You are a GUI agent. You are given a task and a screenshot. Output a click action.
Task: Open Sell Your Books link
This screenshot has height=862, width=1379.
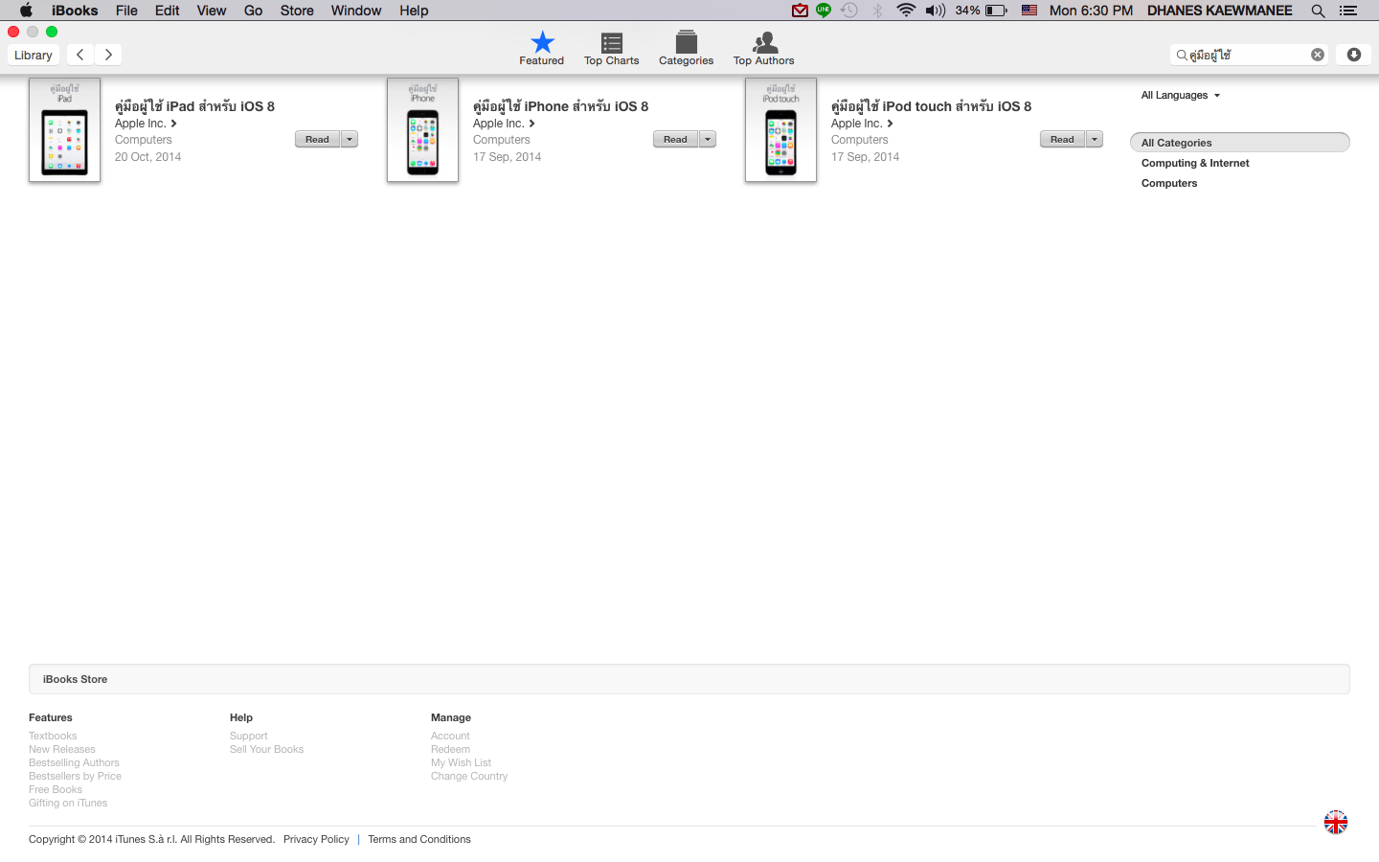pos(266,749)
